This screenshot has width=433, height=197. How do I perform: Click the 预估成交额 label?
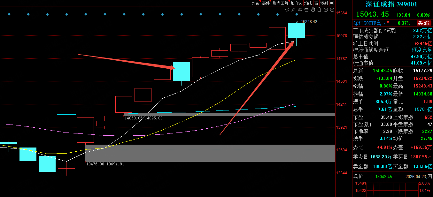click(366, 37)
